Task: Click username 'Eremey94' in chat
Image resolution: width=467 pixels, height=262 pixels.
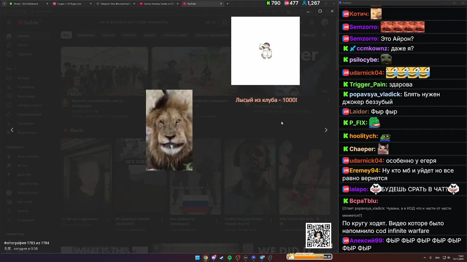Action: coord(365,171)
